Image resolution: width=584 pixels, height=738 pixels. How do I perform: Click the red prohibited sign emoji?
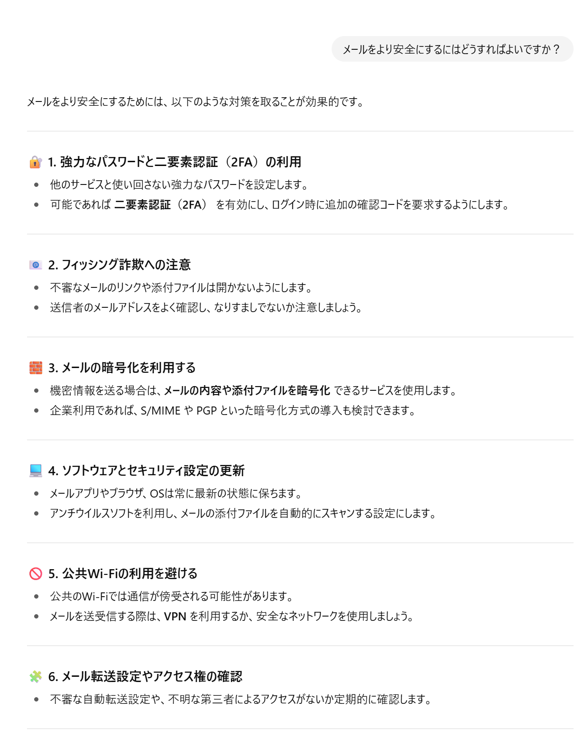pyautogui.click(x=36, y=573)
